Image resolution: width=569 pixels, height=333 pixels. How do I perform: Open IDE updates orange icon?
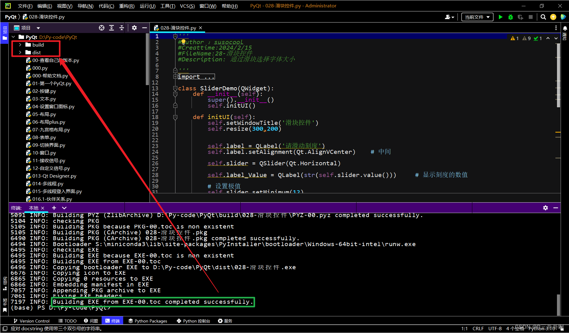[x=553, y=17]
